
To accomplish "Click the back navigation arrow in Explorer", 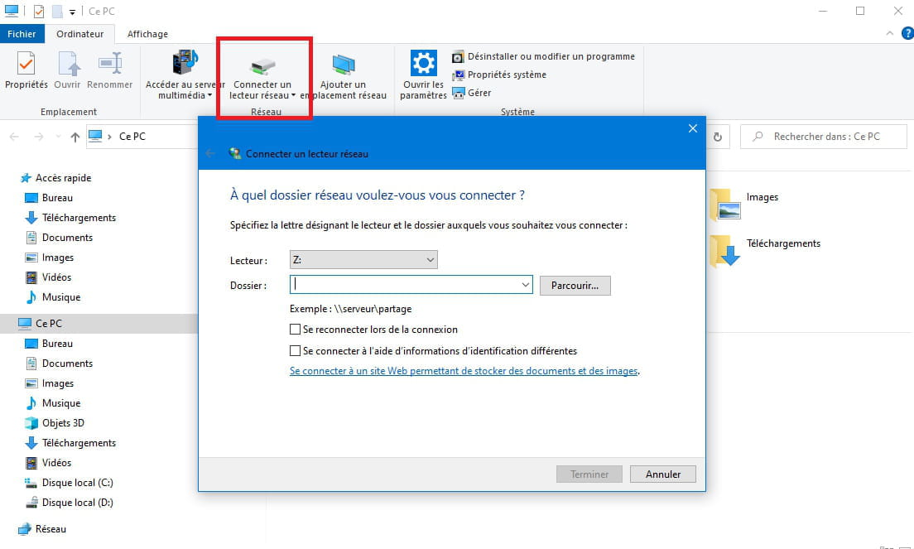I will [15, 137].
